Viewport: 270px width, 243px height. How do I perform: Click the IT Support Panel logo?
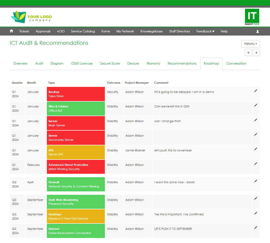(252, 17)
